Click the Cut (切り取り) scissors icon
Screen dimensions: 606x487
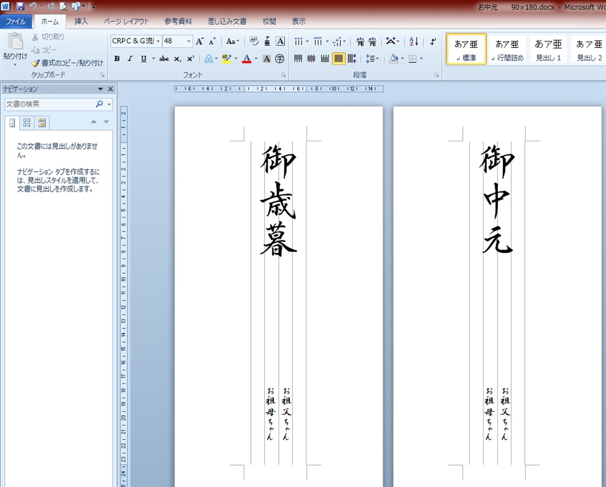[35, 37]
